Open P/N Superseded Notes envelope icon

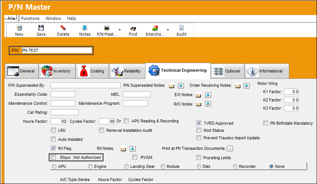[x=171, y=86]
